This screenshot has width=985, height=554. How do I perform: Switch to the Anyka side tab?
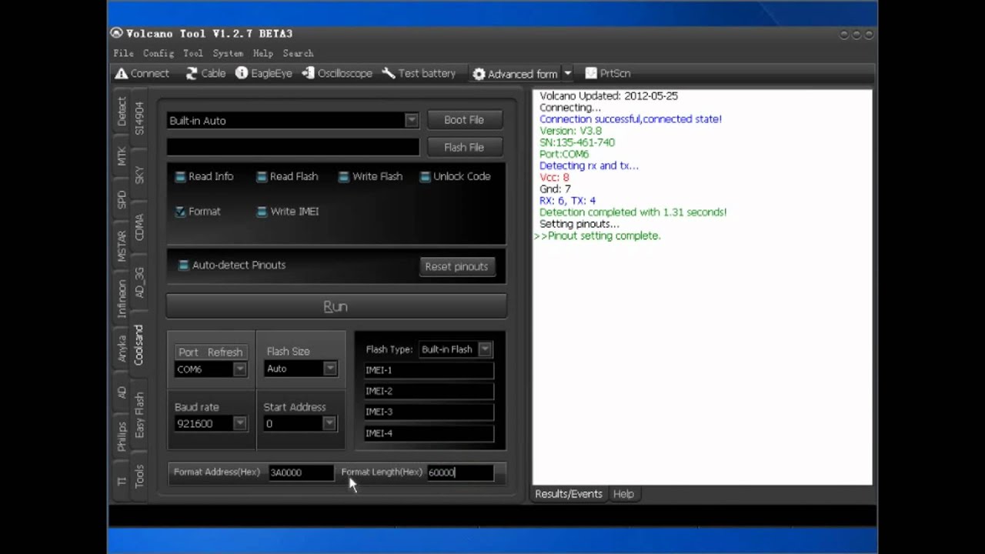point(121,349)
